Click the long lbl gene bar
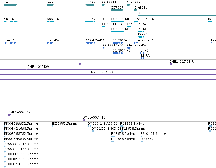This screenshot has height=168, width=216. coord(177,15)
